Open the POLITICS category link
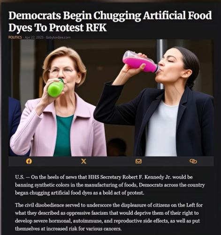The width and height of the screenshot is (221, 235). [15, 37]
